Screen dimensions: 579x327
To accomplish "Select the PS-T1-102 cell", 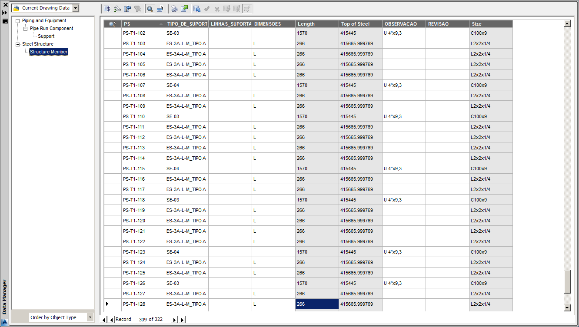I will pos(143,33).
